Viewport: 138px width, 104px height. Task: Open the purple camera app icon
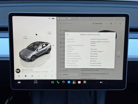pyautogui.click(x=64, y=82)
